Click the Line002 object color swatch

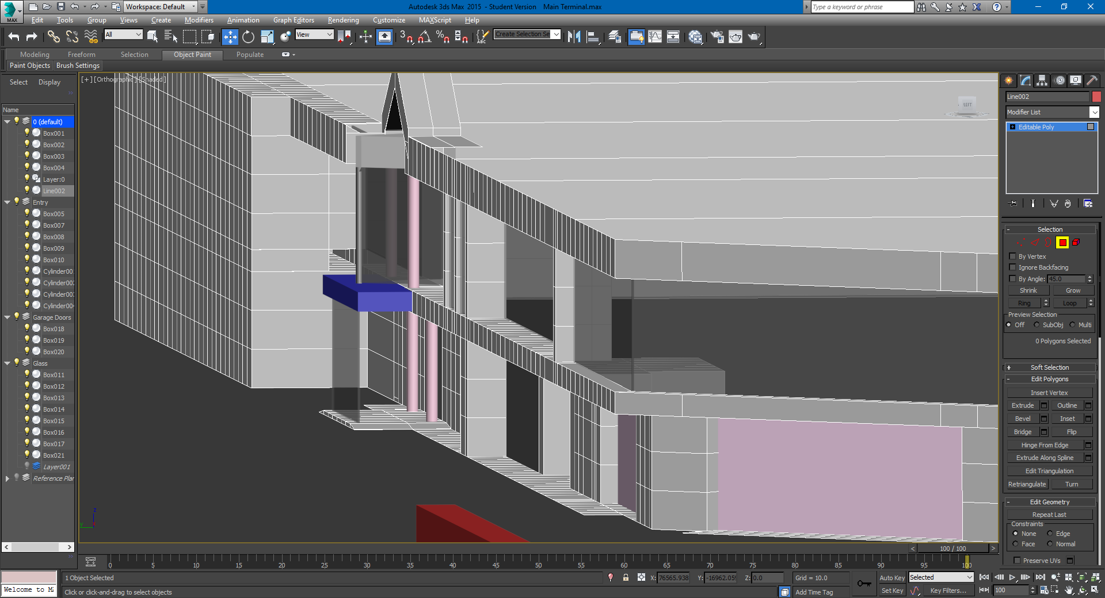(1096, 97)
